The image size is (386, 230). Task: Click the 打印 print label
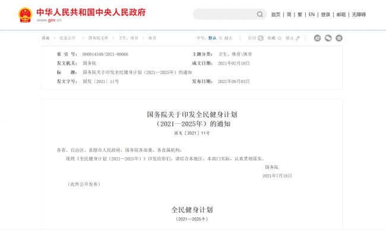point(252,38)
